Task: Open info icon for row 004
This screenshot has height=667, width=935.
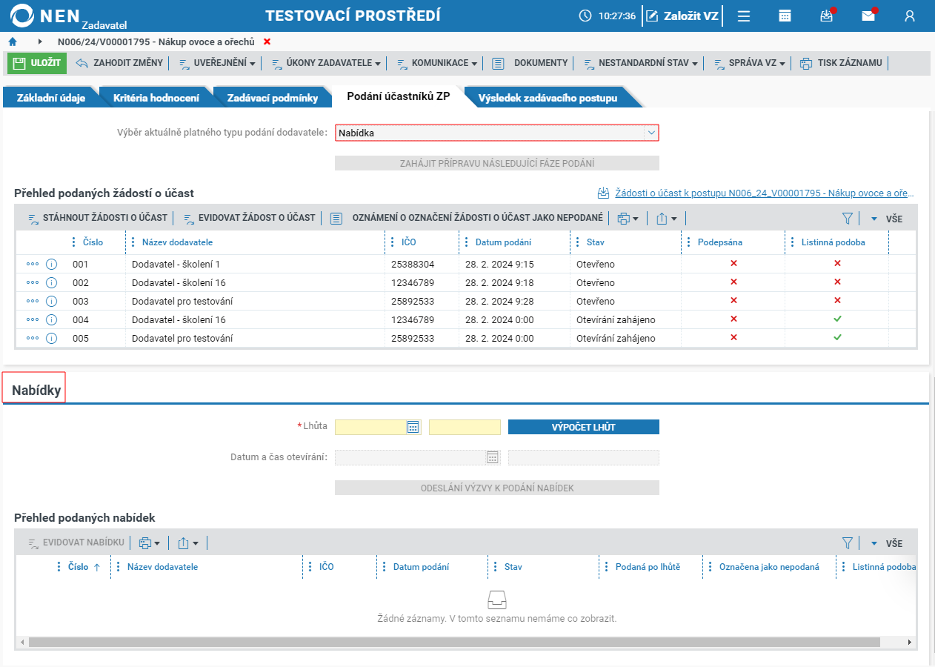Action: [x=52, y=319]
